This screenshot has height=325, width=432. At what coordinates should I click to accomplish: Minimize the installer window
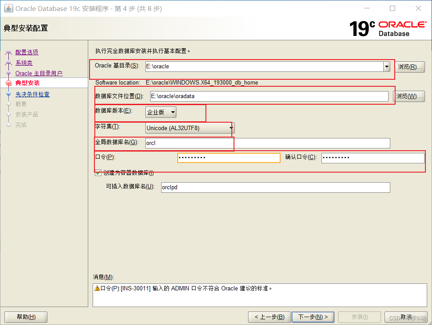(367, 8)
